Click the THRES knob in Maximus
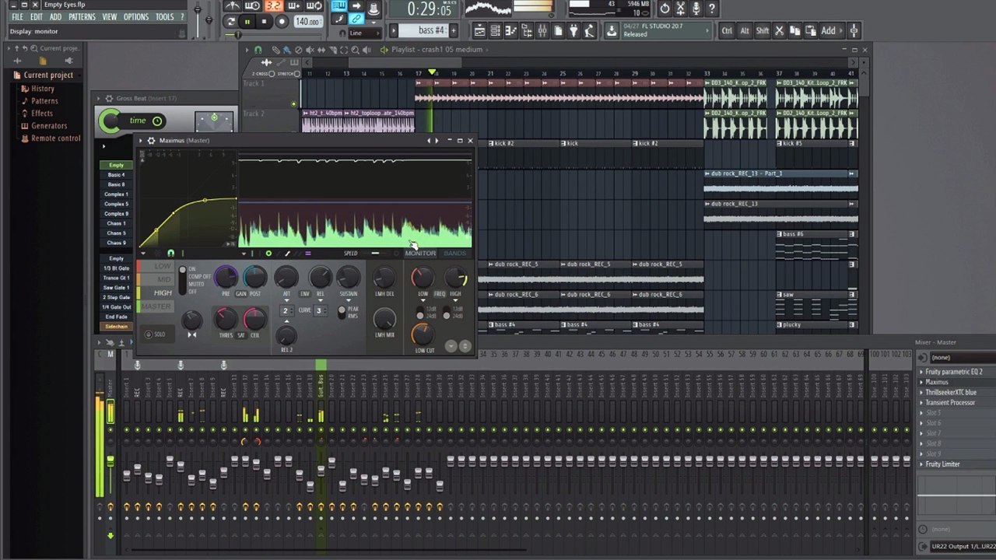Image resolution: width=996 pixels, height=560 pixels. click(226, 318)
